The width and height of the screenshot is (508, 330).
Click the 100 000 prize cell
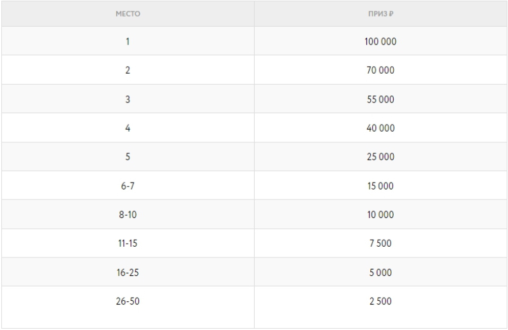(x=380, y=41)
